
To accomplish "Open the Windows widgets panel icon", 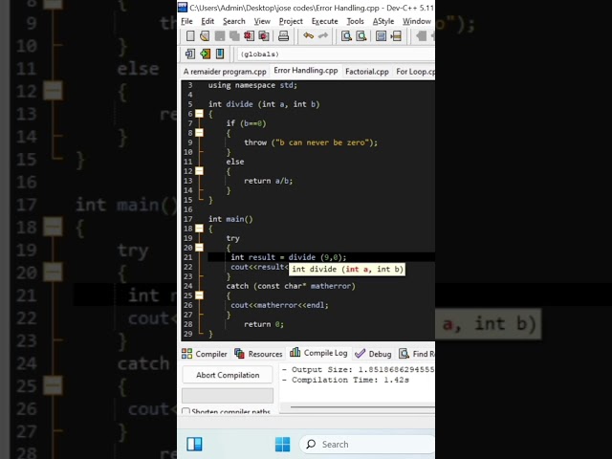I will click(194, 444).
